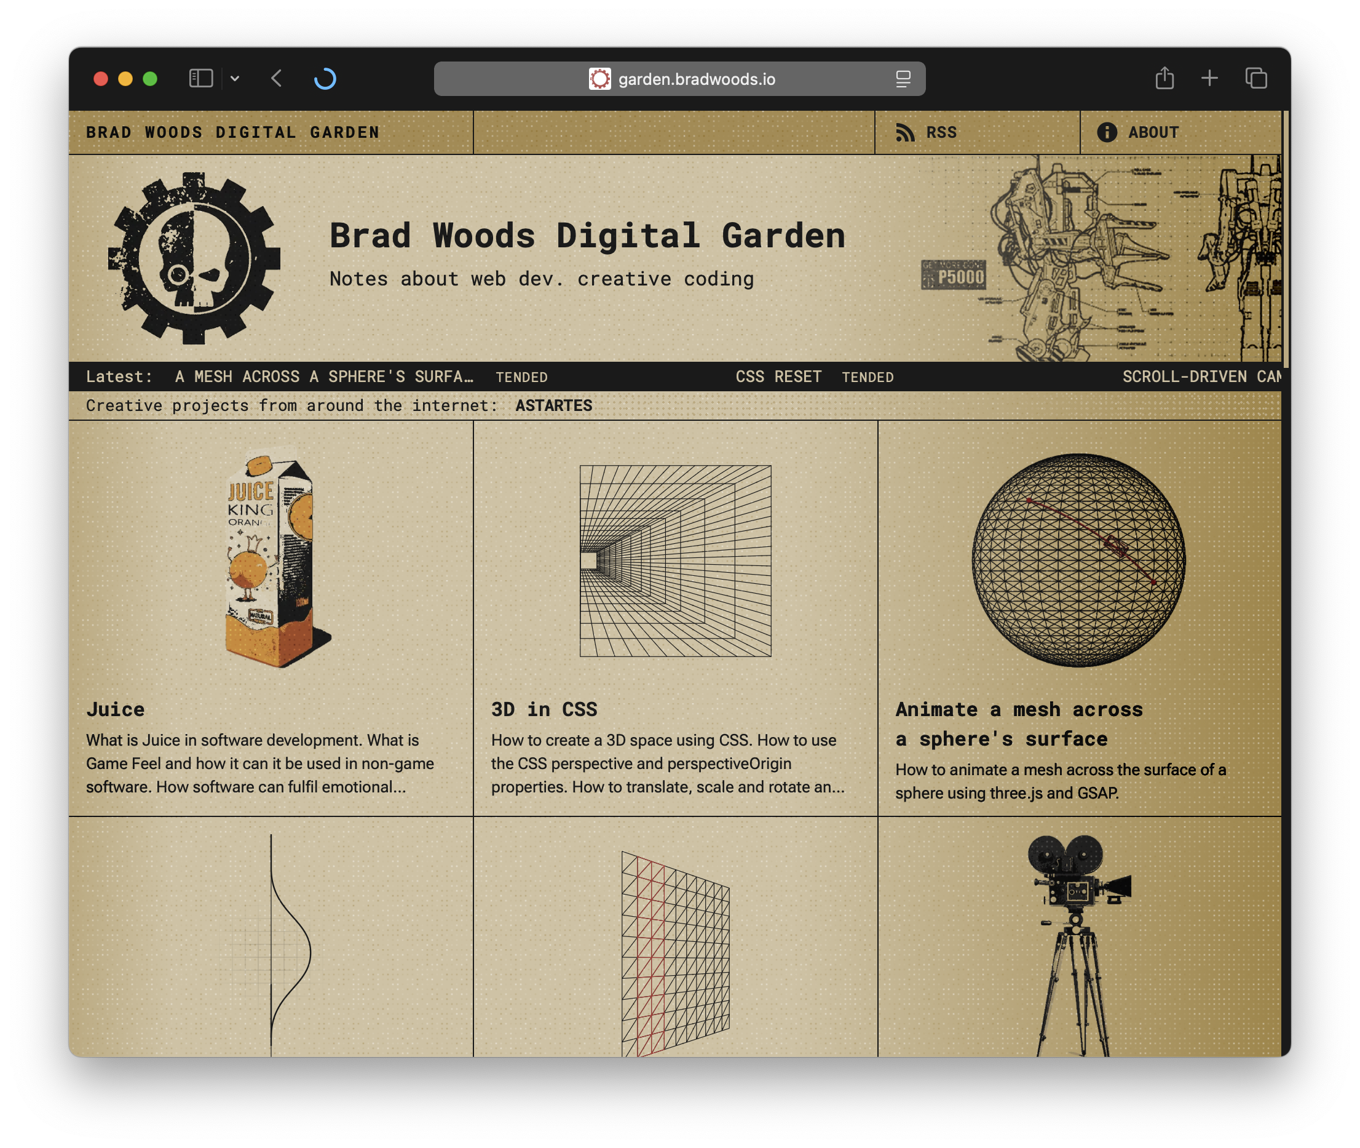Open A MESH ACROSS A SPHERE'S SURFACE ticker item
Image resolution: width=1360 pixels, height=1148 pixels.
point(323,376)
